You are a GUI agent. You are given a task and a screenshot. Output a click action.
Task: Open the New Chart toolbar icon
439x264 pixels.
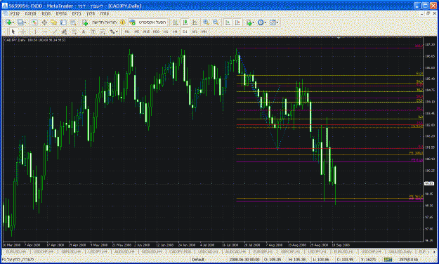tap(8, 22)
